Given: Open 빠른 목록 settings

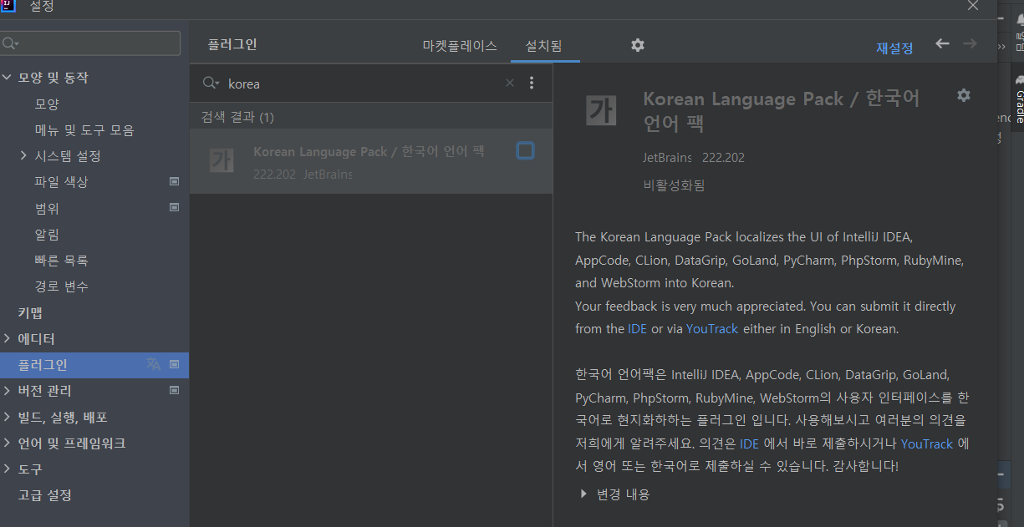Looking at the screenshot, I should point(61,261).
